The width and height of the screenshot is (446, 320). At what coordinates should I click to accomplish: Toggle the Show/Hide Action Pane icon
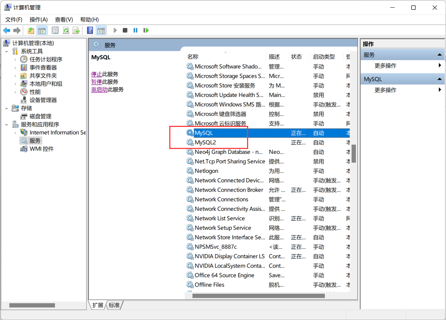tap(101, 30)
